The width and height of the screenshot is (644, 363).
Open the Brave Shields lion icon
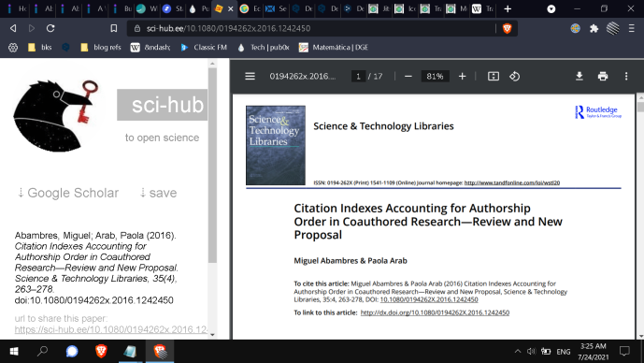tap(508, 28)
